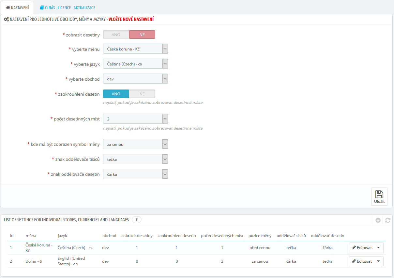Click the 'id' column header
394x278 pixels.
point(12,236)
